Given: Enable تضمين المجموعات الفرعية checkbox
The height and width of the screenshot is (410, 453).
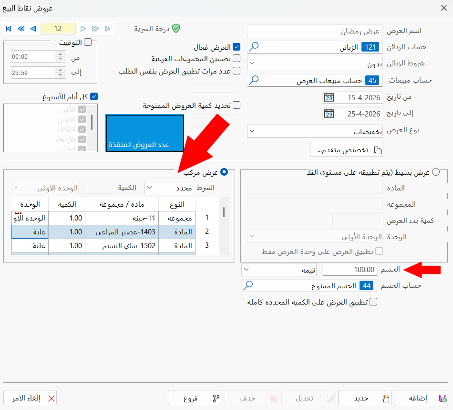Looking at the screenshot, I should tap(237, 58).
